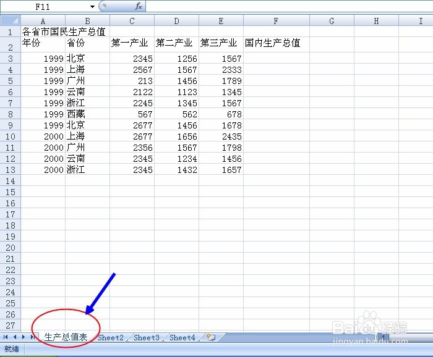Switch to the 生产总值表 sheet tab
This screenshot has height=357, width=433.
[x=66, y=337]
